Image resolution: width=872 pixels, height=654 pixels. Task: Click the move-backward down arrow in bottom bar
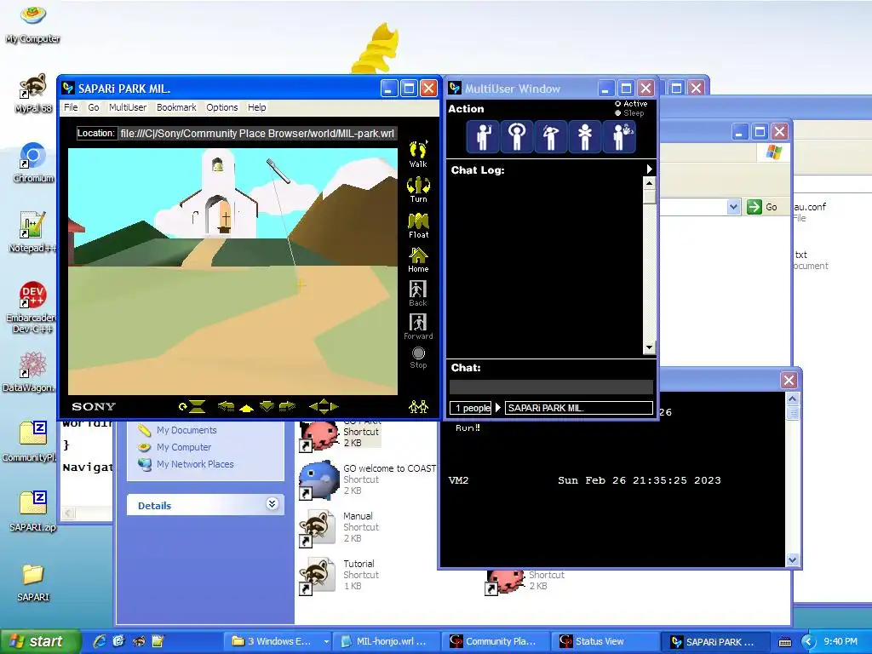(267, 406)
